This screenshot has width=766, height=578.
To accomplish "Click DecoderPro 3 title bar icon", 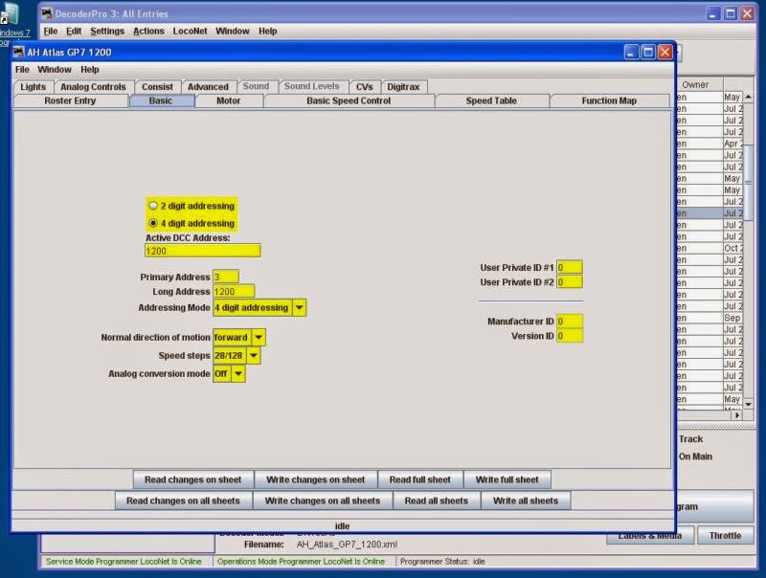I will (47, 13).
